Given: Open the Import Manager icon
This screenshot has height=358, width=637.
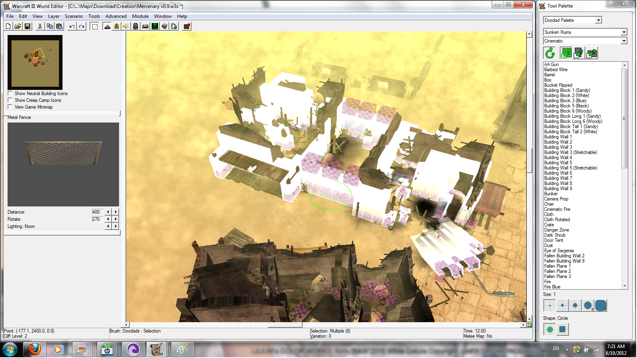Looking at the screenshot, I should (174, 26).
